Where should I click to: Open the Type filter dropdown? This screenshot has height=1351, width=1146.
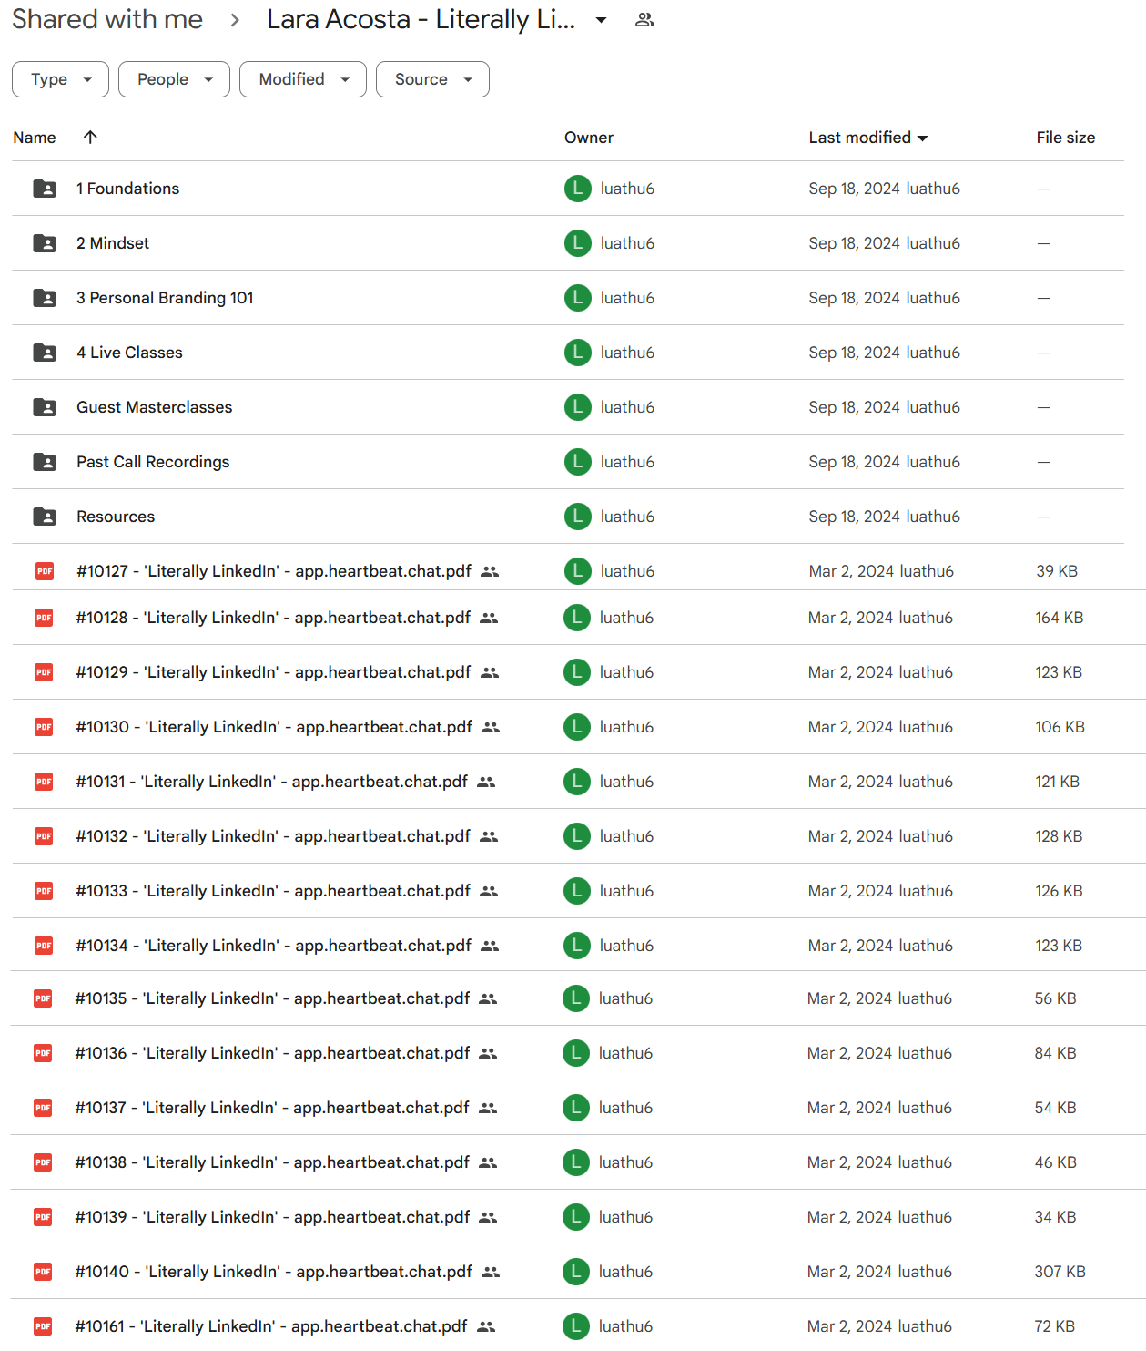point(60,79)
